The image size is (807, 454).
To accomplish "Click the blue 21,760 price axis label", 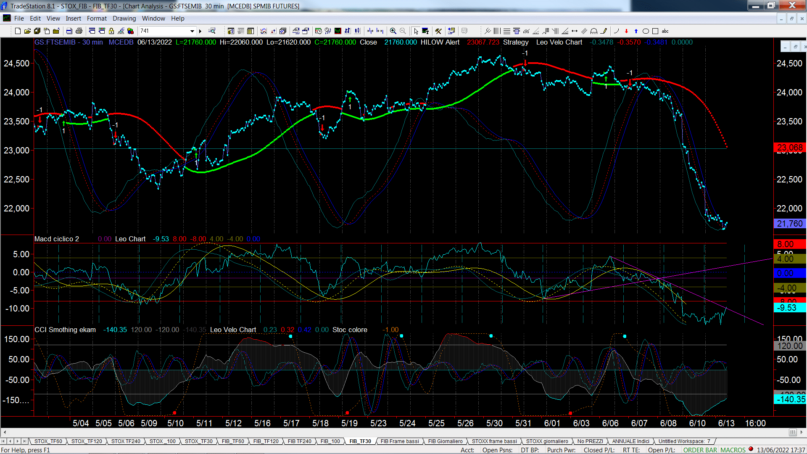I will pyautogui.click(x=790, y=224).
